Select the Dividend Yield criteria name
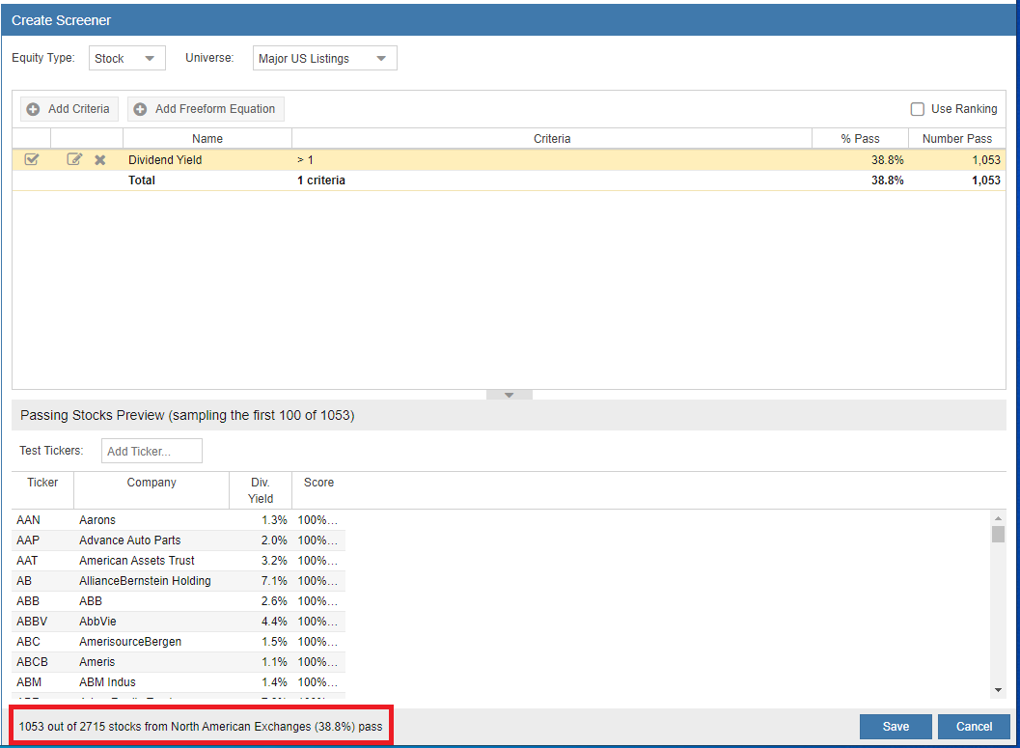This screenshot has height=748, width=1020. [x=165, y=160]
